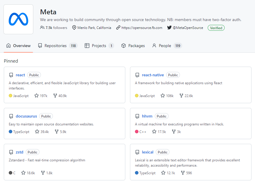Click the fork icon on react-native card
This screenshot has width=255, height=183.
pos(181,96)
